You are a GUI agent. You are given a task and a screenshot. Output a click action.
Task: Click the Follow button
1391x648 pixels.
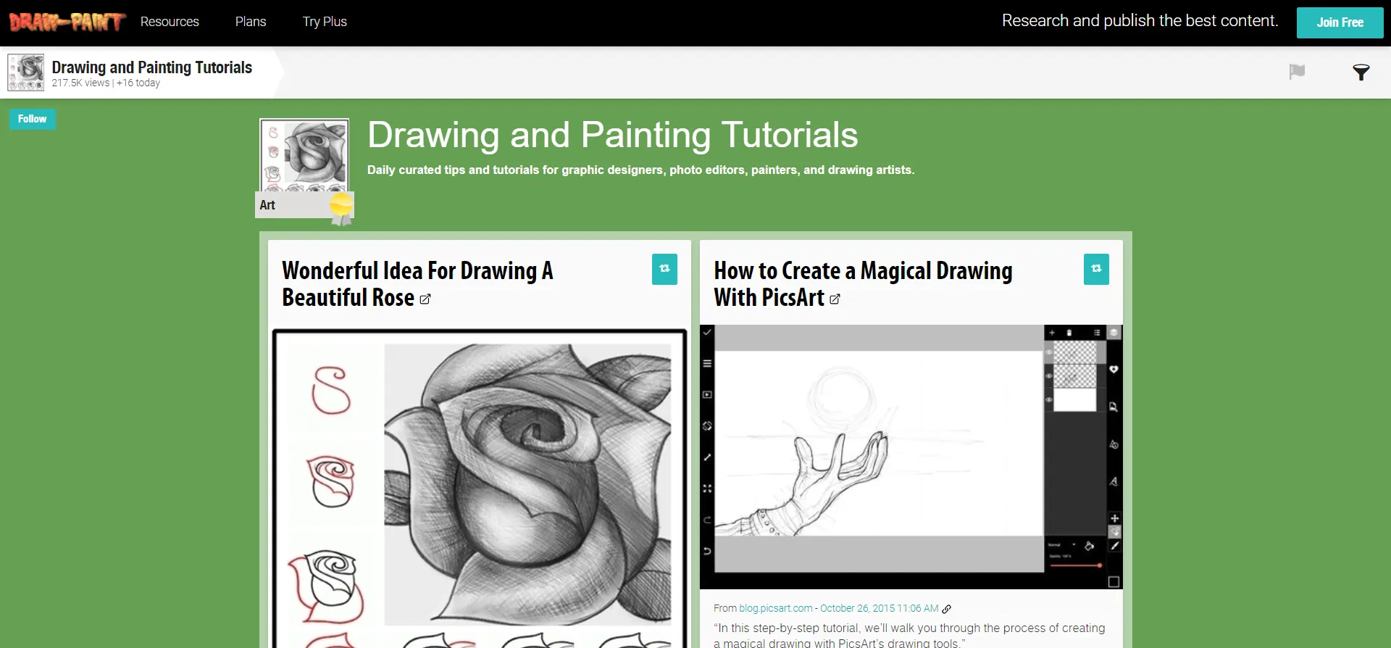tap(32, 119)
